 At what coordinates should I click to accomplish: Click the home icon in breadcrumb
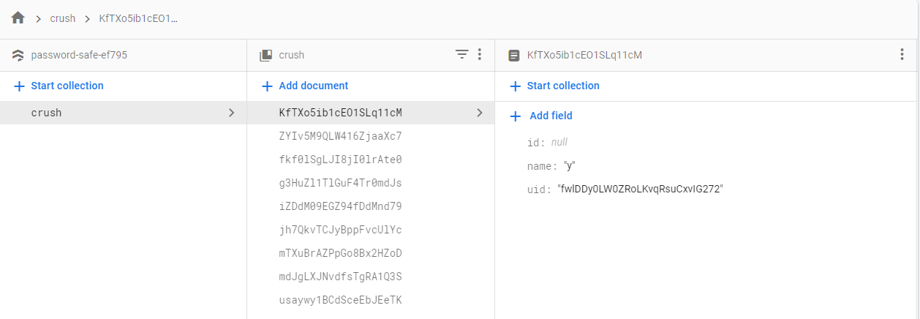pyautogui.click(x=18, y=18)
